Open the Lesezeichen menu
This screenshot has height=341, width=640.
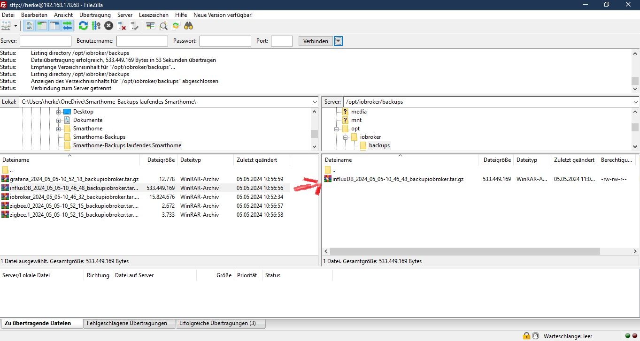click(x=154, y=15)
